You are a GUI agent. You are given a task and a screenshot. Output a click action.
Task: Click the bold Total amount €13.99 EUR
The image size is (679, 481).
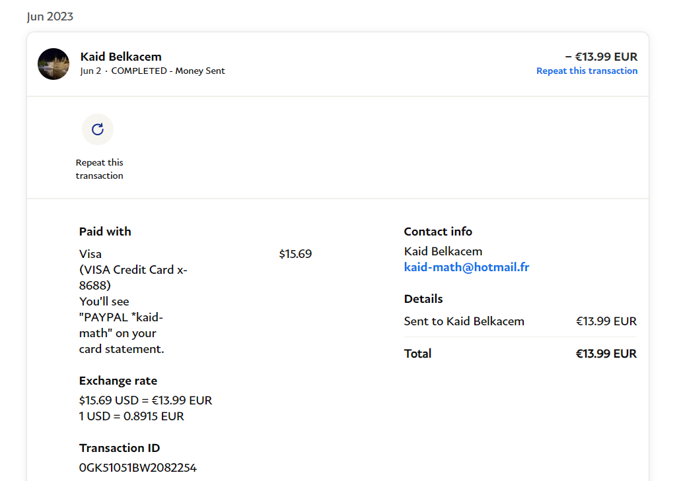click(606, 354)
